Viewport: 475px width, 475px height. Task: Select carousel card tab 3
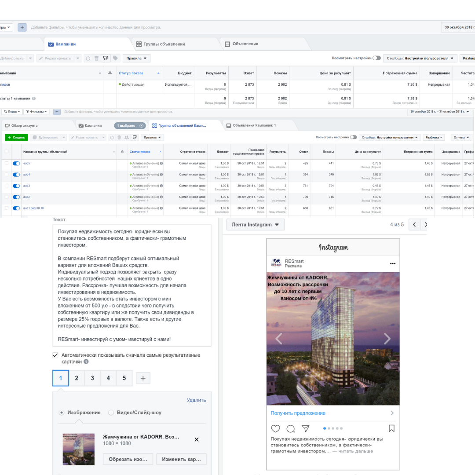click(x=92, y=378)
